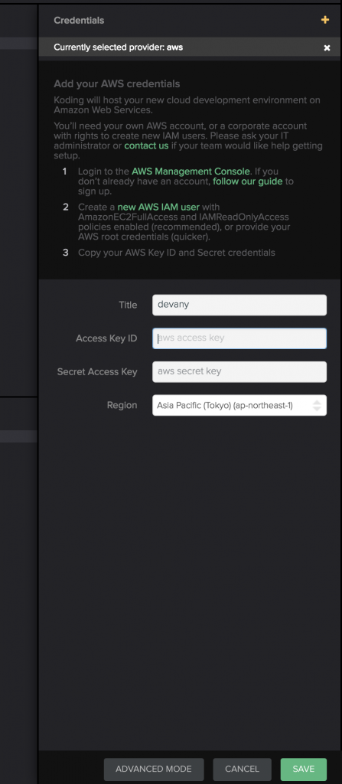The image size is (342, 784).
Task: Click the Title label
Action: 128,305
